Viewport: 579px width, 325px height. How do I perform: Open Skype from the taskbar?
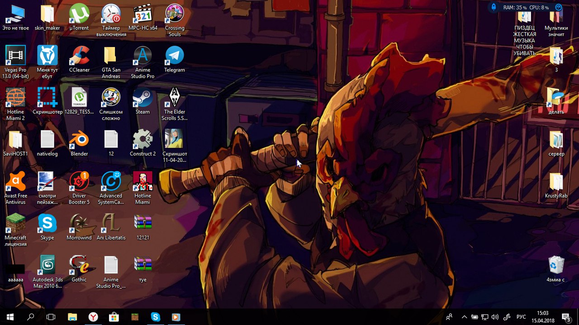pos(156,317)
